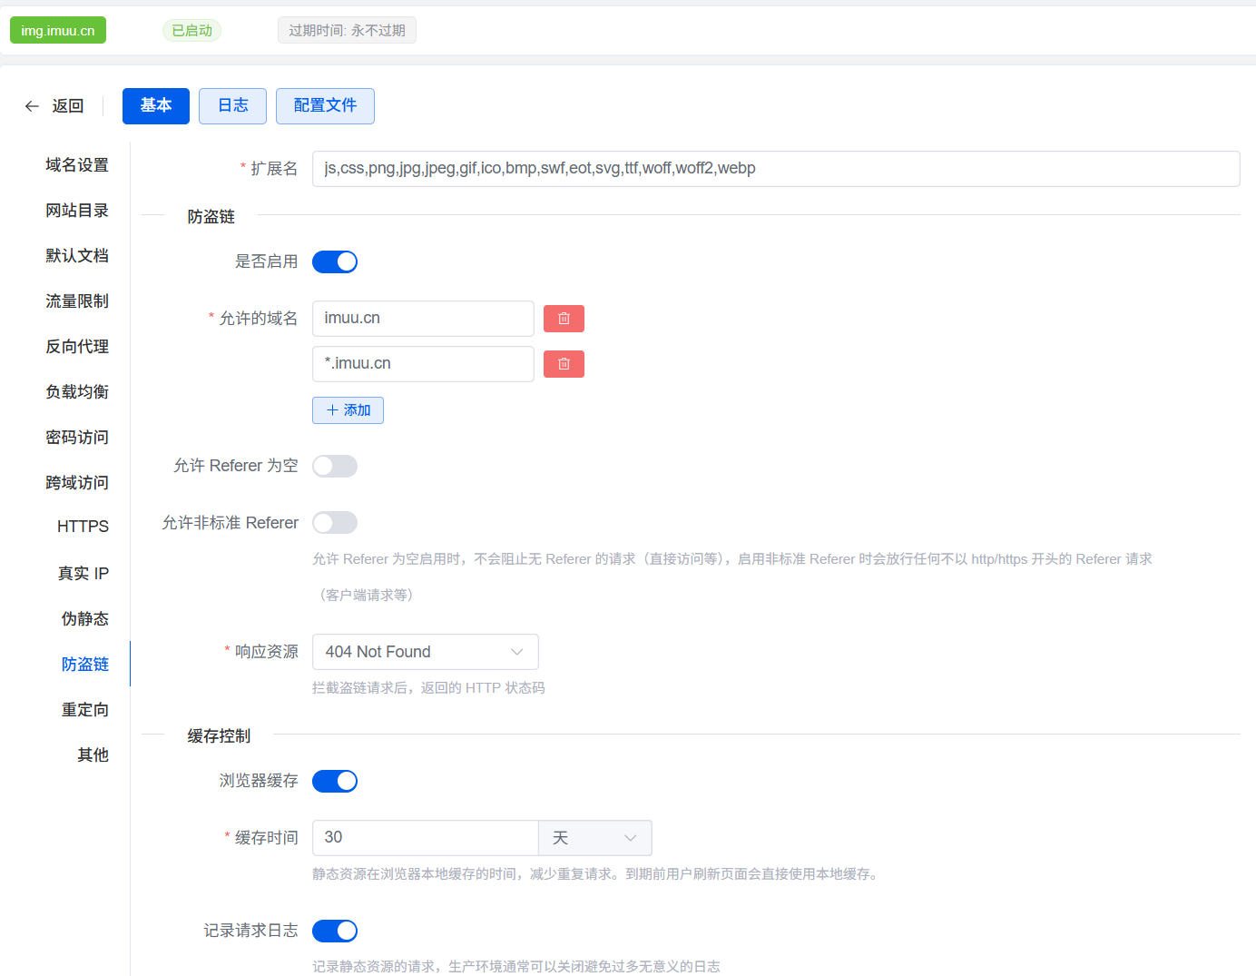Add a new allowed domain

348,410
